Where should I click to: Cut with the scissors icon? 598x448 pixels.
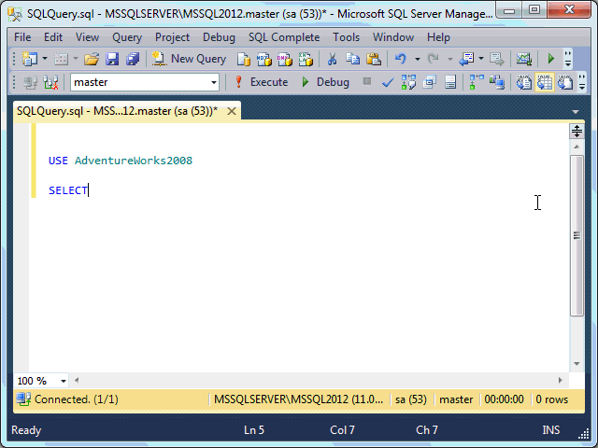click(332, 59)
